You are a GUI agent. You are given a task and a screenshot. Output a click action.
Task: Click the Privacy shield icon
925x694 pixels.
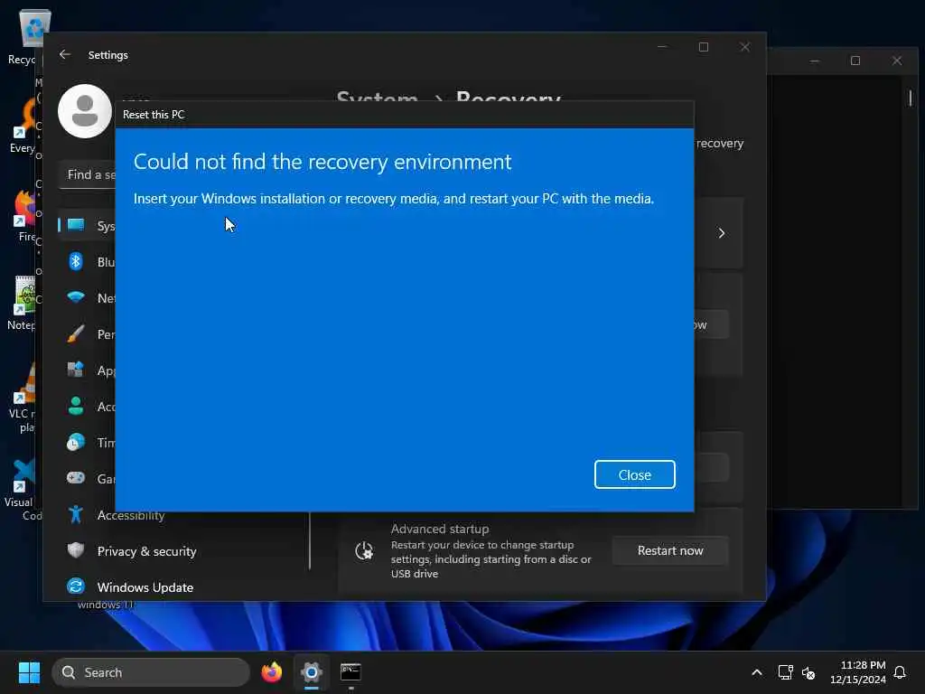coord(76,550)
